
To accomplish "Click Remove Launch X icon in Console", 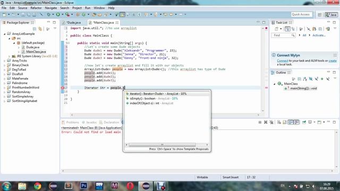I will [x=266, y=123].
